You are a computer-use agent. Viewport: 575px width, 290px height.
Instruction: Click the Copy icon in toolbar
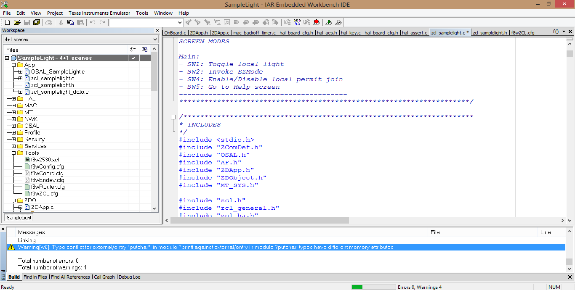click(70, 22)
